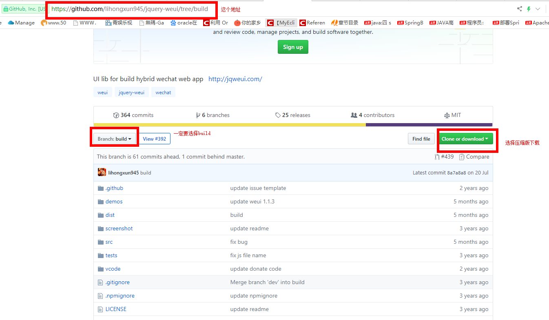Click the Compare link
The image size is (549, 320).
[x=474, y=157]
